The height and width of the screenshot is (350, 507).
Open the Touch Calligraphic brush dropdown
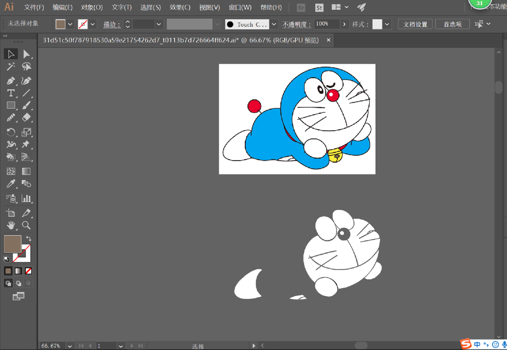(x=274, y=24)
